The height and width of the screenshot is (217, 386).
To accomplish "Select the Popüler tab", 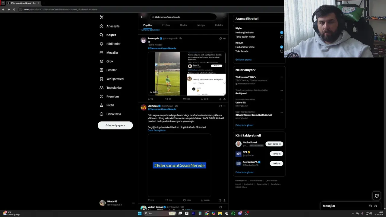I will pyautogui.click(x=147, y=25).
